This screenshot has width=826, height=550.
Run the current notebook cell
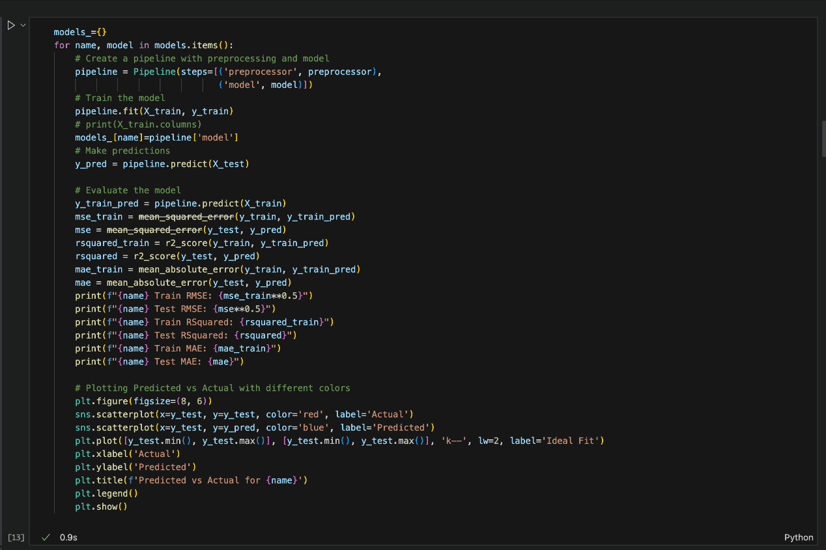[10, 25]
